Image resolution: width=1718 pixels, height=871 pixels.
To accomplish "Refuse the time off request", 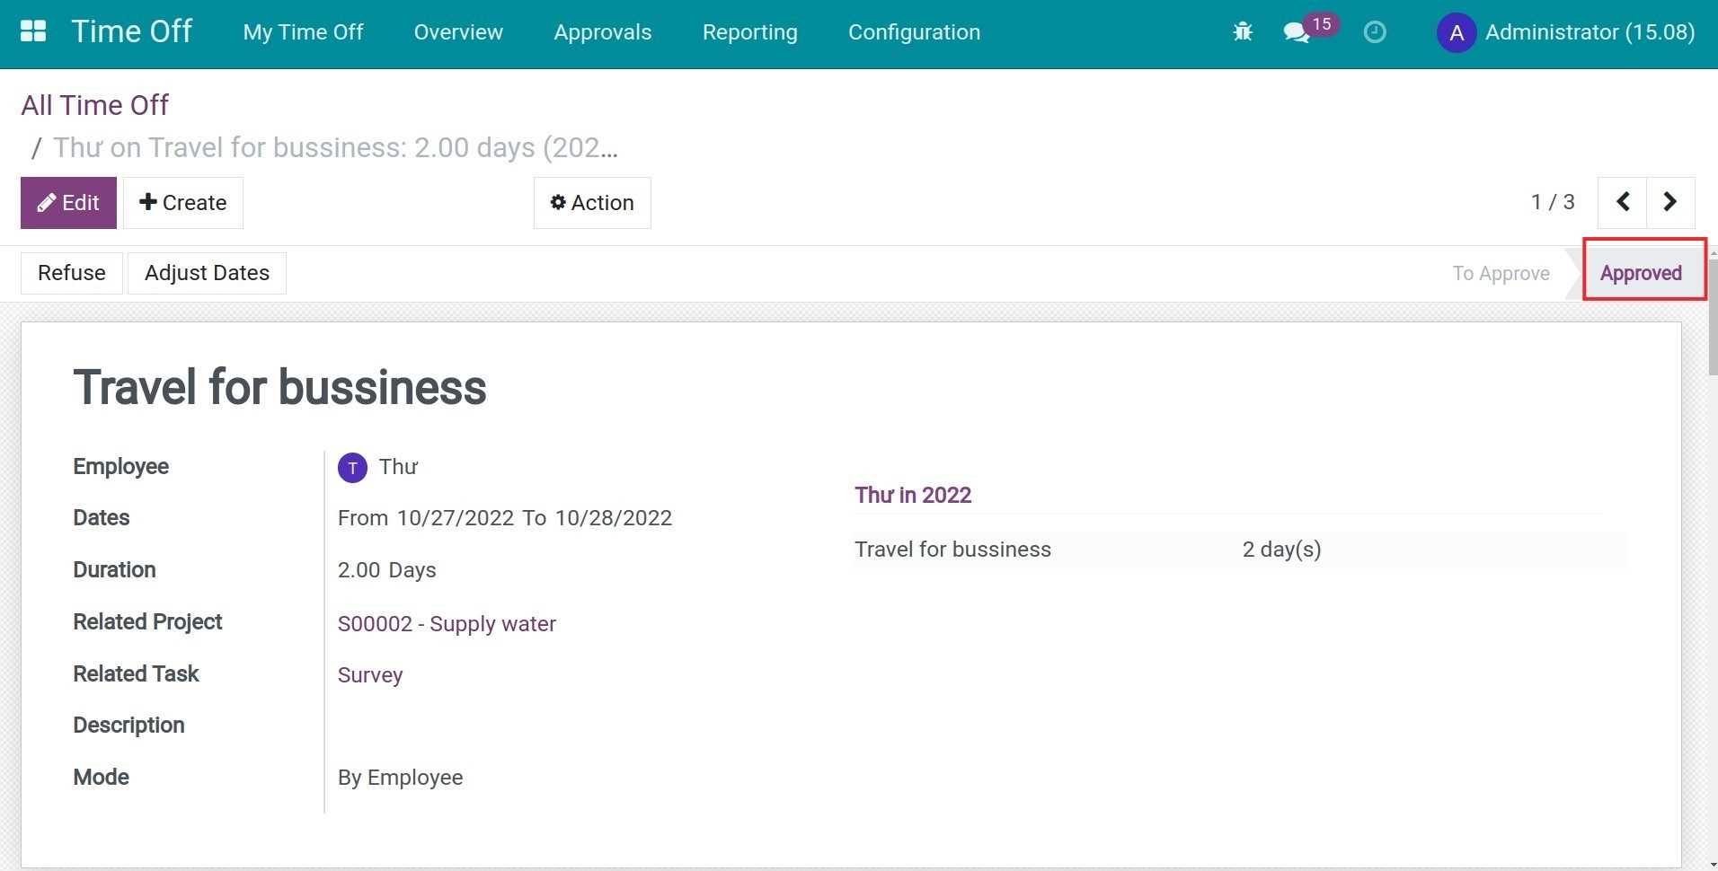I will click(72, 273).
